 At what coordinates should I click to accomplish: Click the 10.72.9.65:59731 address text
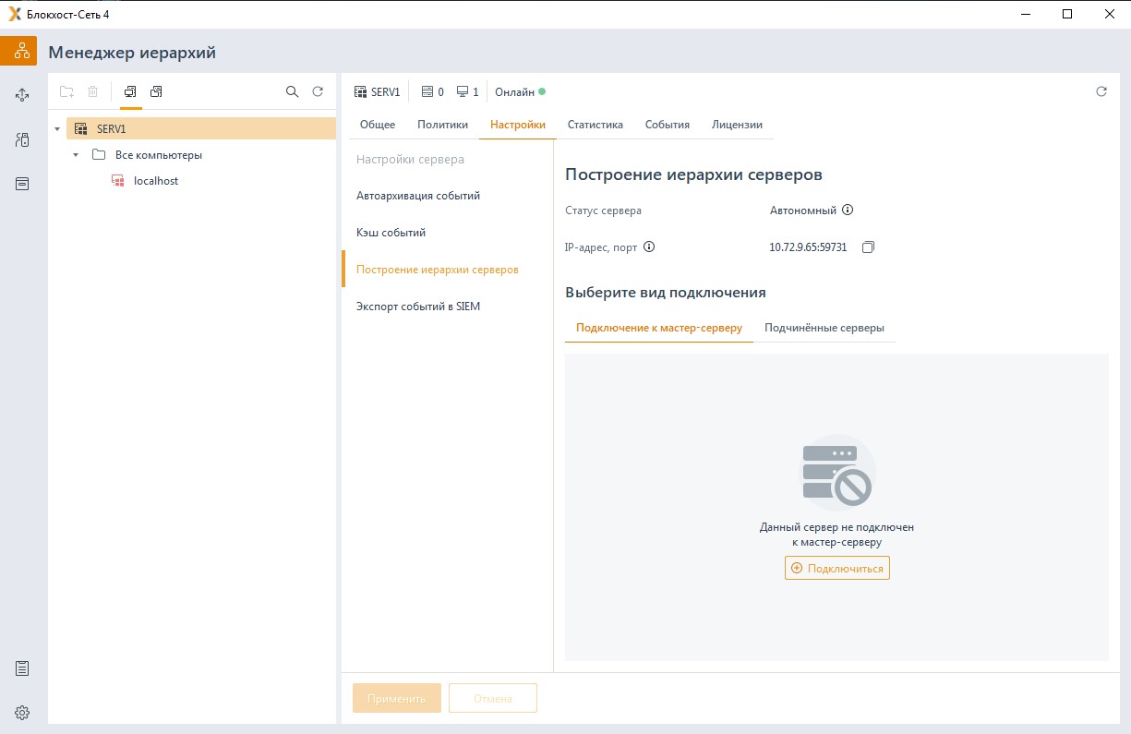tap(808, 247)
